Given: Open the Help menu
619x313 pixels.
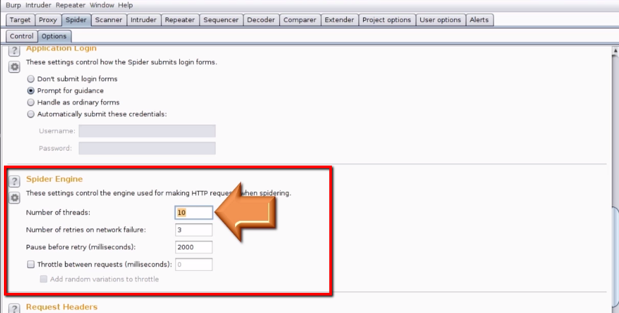Looking at the screenshot, I should pyautogui.click(x=125, y=5).
